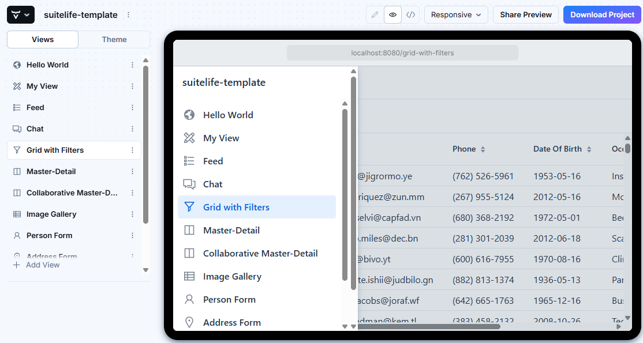
Task: Switch to code view icon
Action: pyautogui.click(x=410, y=15)
